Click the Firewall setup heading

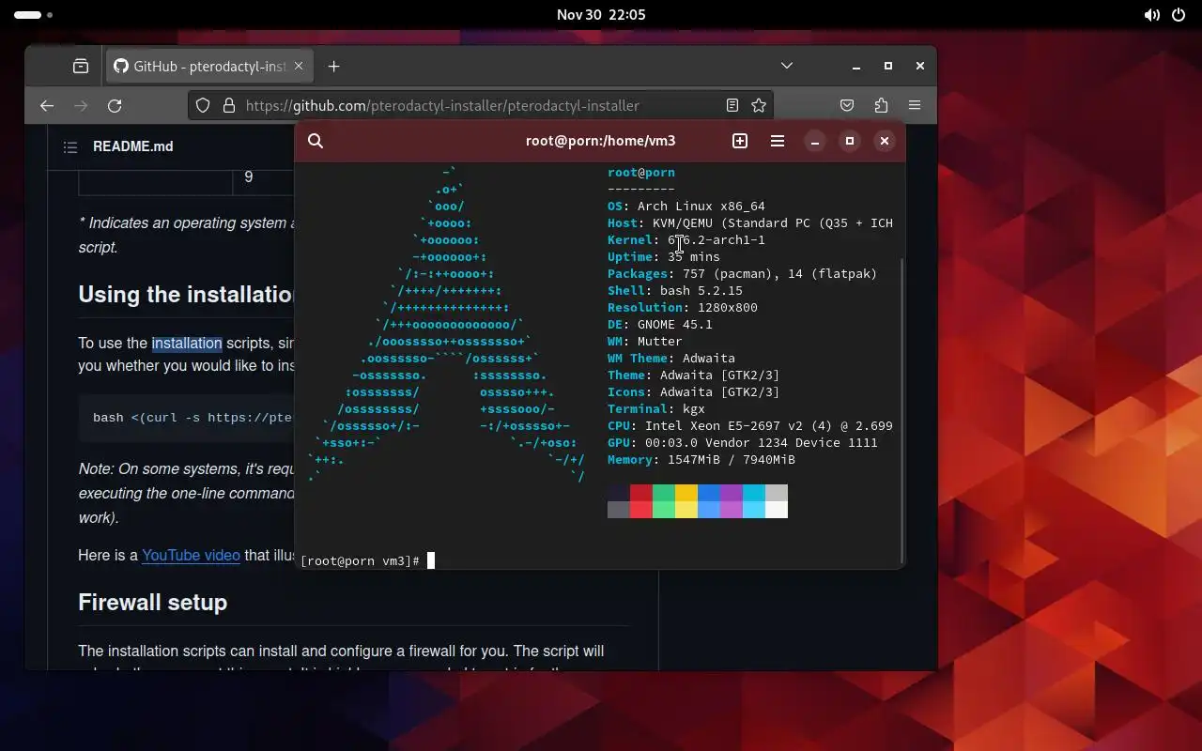[152, 602]
